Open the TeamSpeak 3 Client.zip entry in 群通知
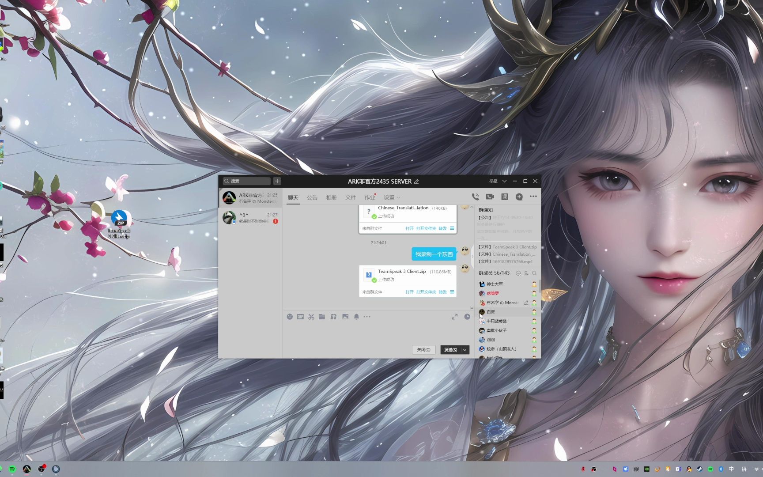763x477 pixels. (x=508, y=247)
